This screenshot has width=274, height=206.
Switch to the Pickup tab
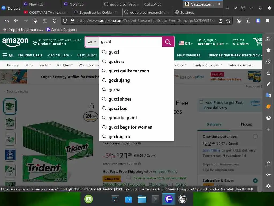point(246,124)
